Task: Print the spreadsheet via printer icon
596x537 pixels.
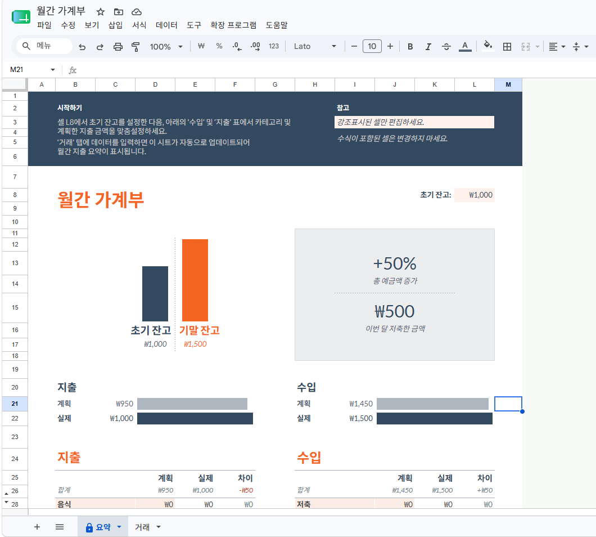Action: [118, 46]
